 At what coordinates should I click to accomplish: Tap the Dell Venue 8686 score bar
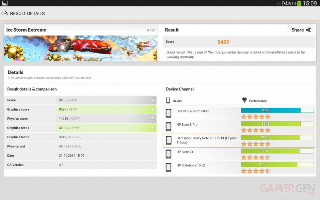277,110
